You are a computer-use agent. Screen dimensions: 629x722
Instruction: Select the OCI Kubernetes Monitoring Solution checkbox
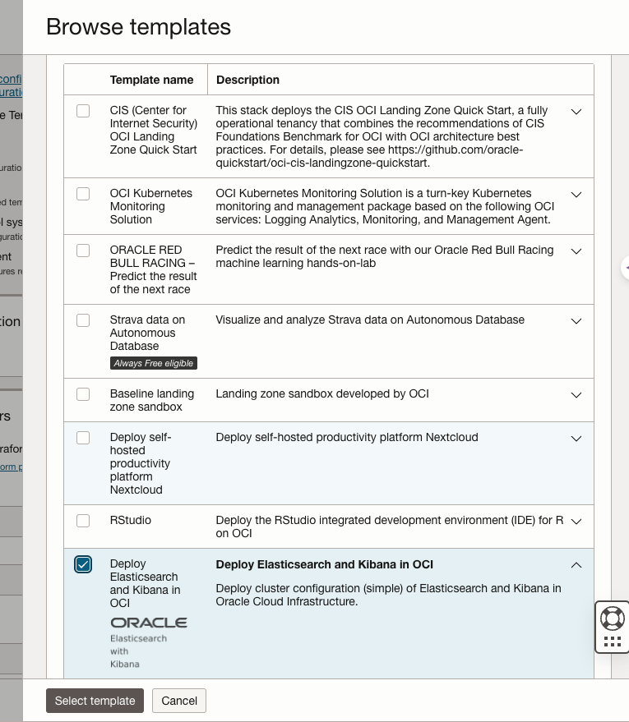coord(83,194)
